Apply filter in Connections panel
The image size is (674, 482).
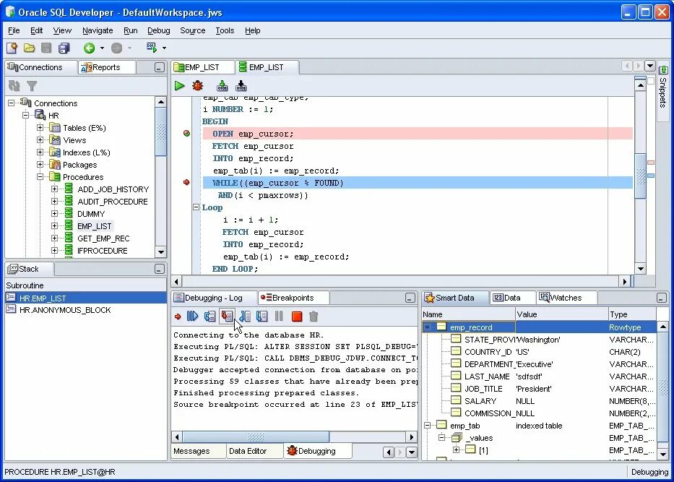click(31, 85)
